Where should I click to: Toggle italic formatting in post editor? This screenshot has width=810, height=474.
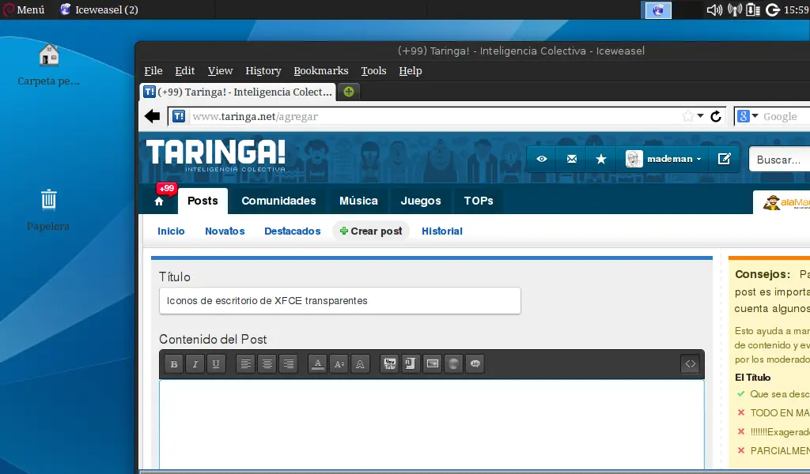195,364
